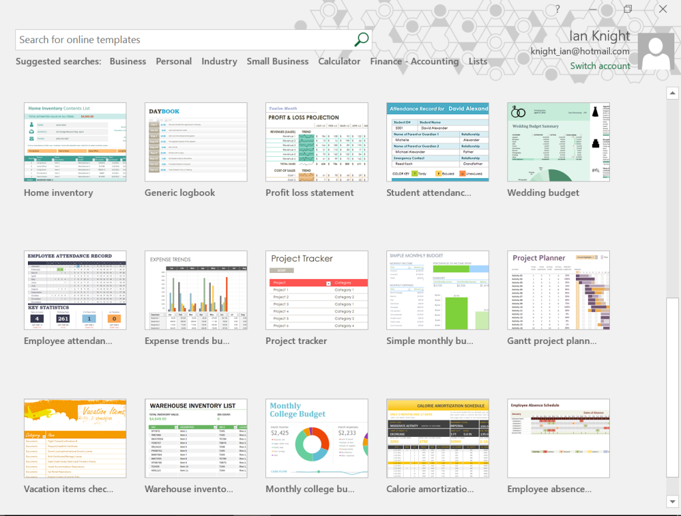Viewport: 681px width, 516px height.
Task: Click the search magnifying glass icon
Action: (x=360, y=40)
